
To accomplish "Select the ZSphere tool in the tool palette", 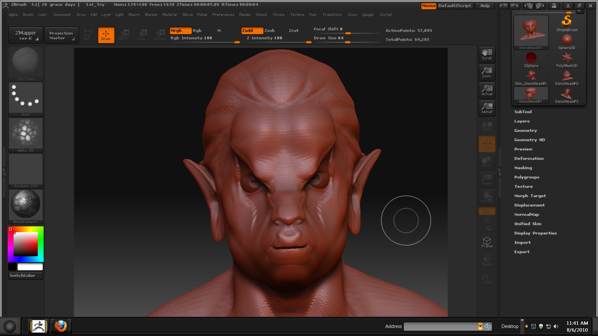I will [x=531, y=58].
